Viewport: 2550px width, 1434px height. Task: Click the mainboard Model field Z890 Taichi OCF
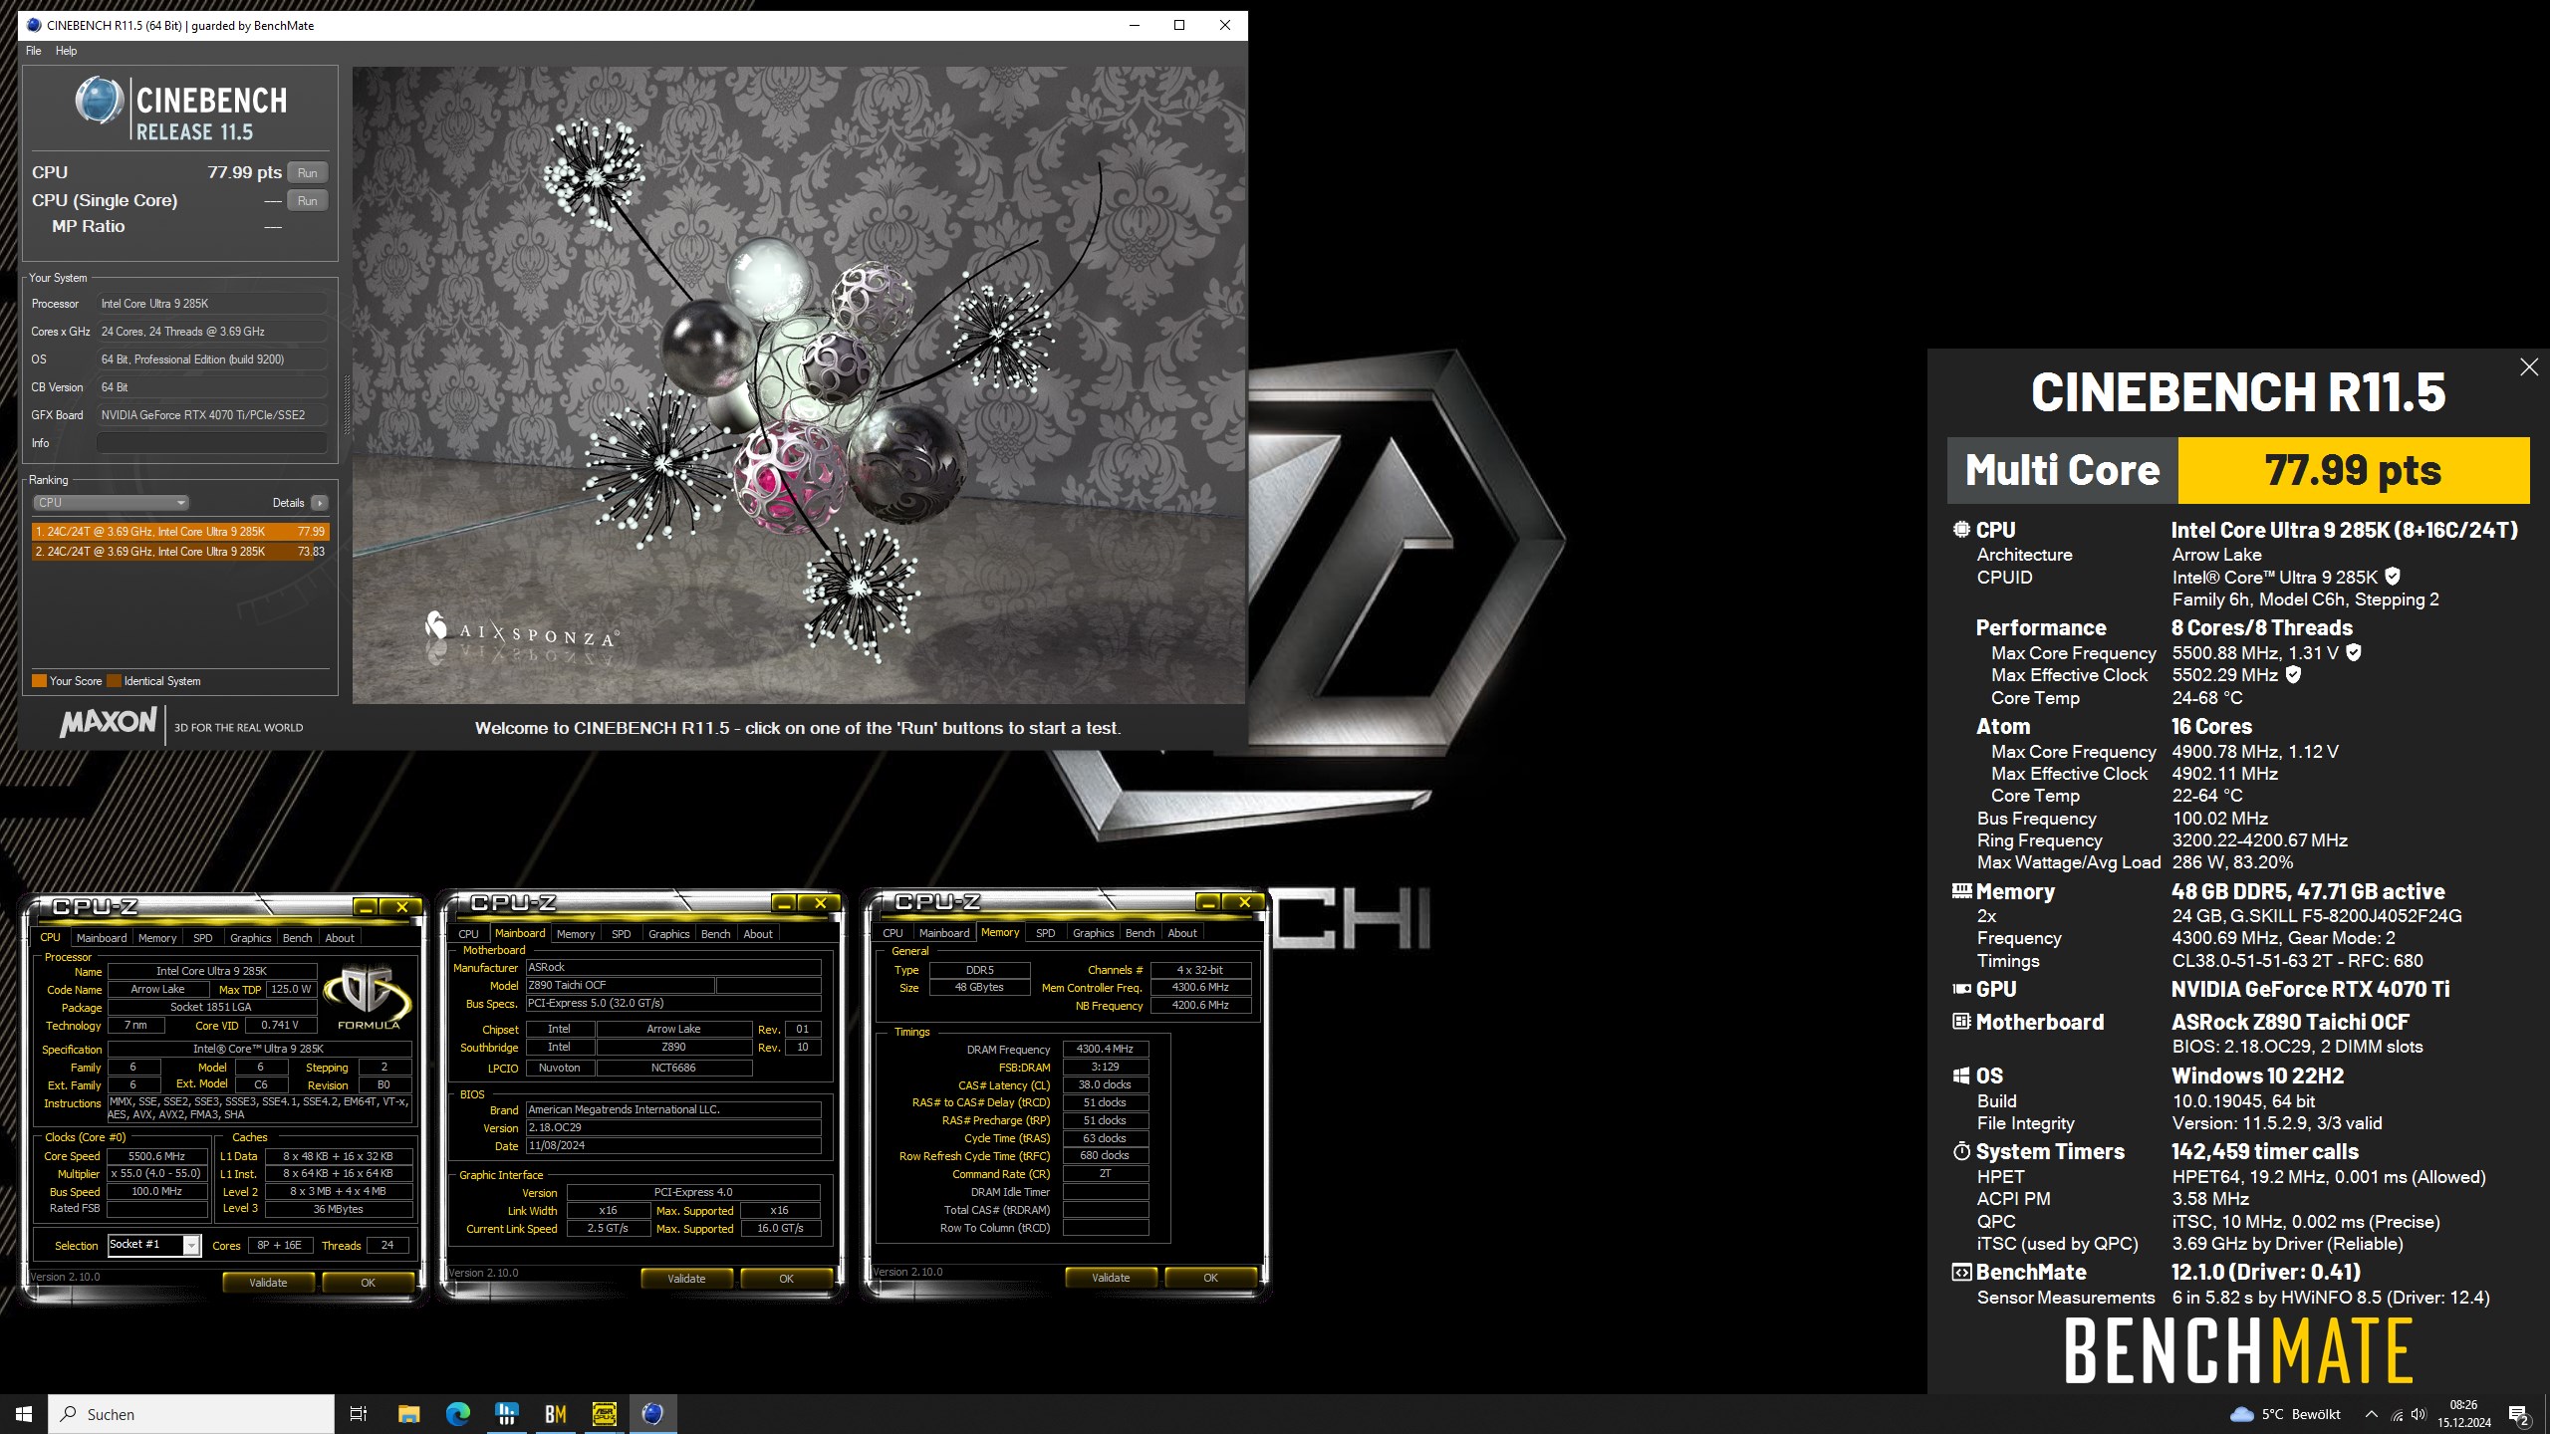point(619,985)
